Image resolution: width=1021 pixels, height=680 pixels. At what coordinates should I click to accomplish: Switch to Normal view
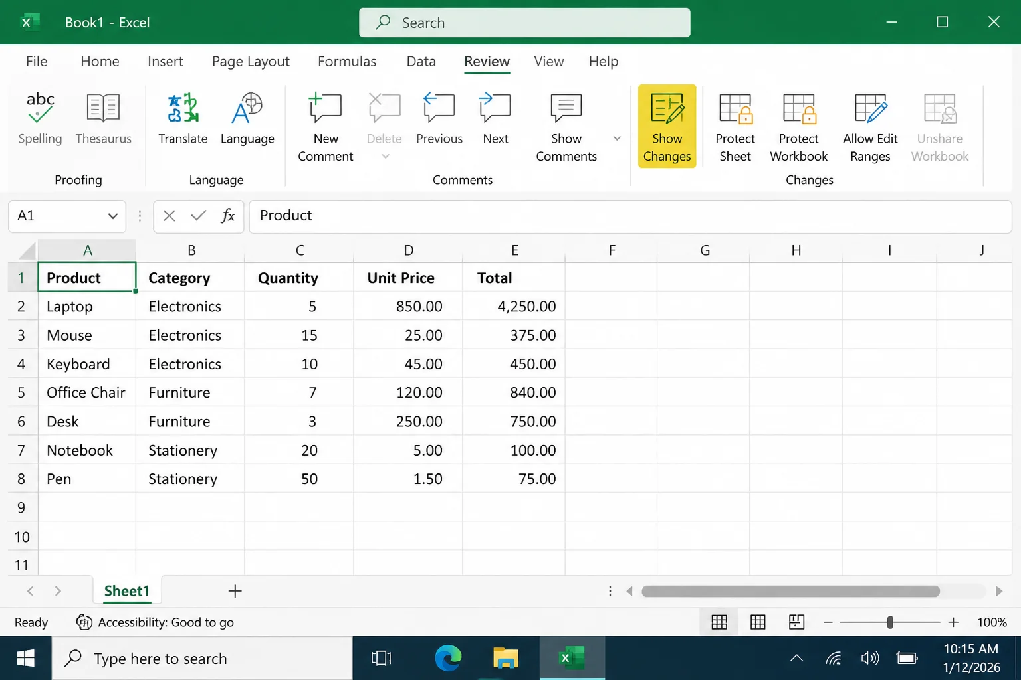tap(719, 622)
